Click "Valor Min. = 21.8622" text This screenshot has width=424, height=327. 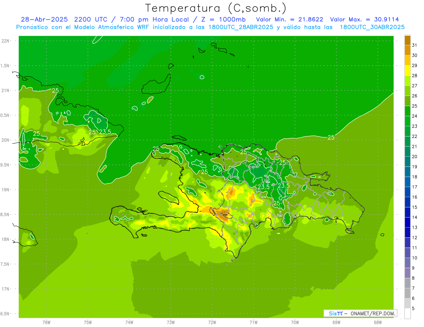(289, 19)
